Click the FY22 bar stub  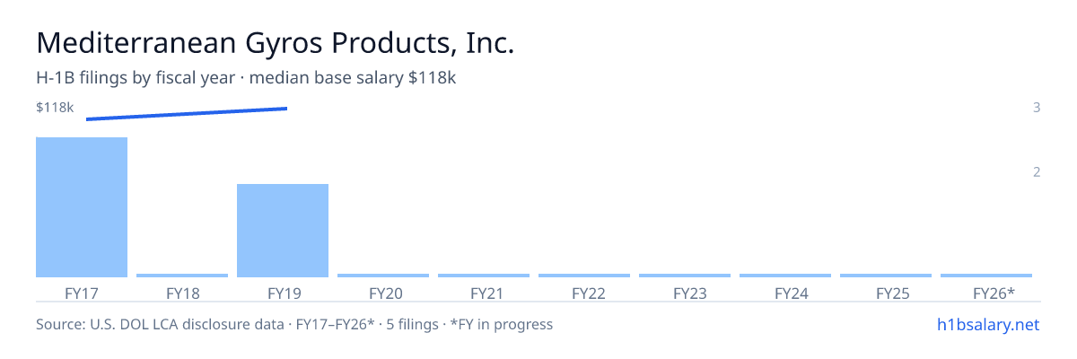point(584,276)
